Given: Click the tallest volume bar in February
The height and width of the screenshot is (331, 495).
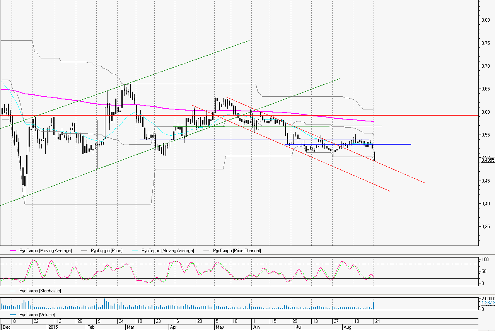Looking at the screenshot, I should click(x=104, y=304).
